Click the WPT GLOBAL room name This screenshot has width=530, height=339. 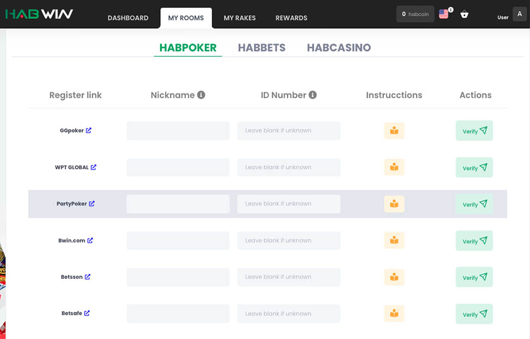[x=72, y=167]
